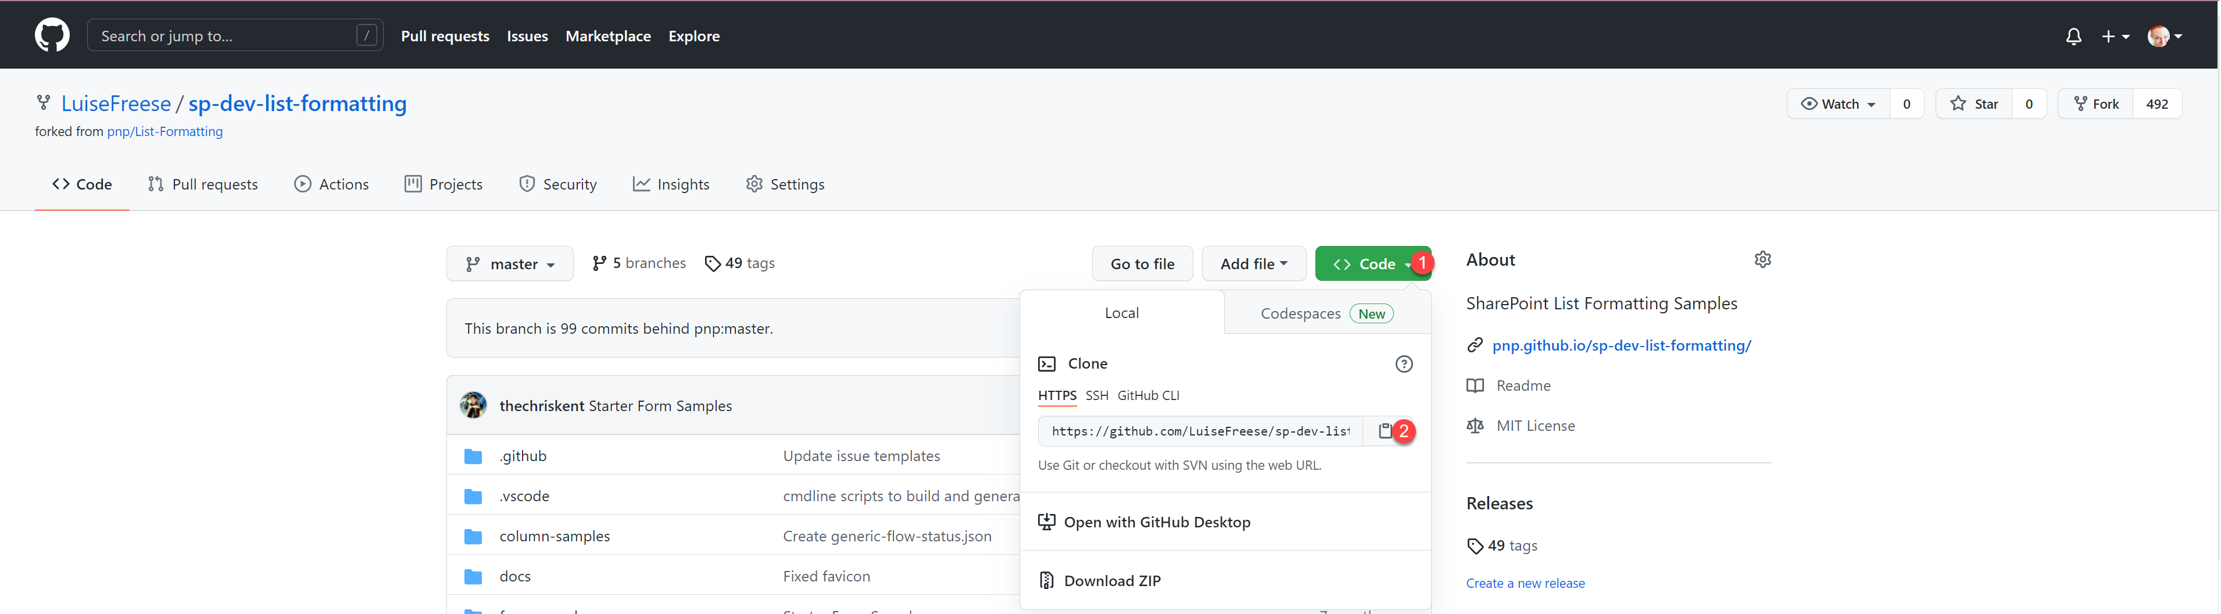Switch to repository Pull requests tab
Viewport: 2221px width, 614px height.
[x=203, y=184]
